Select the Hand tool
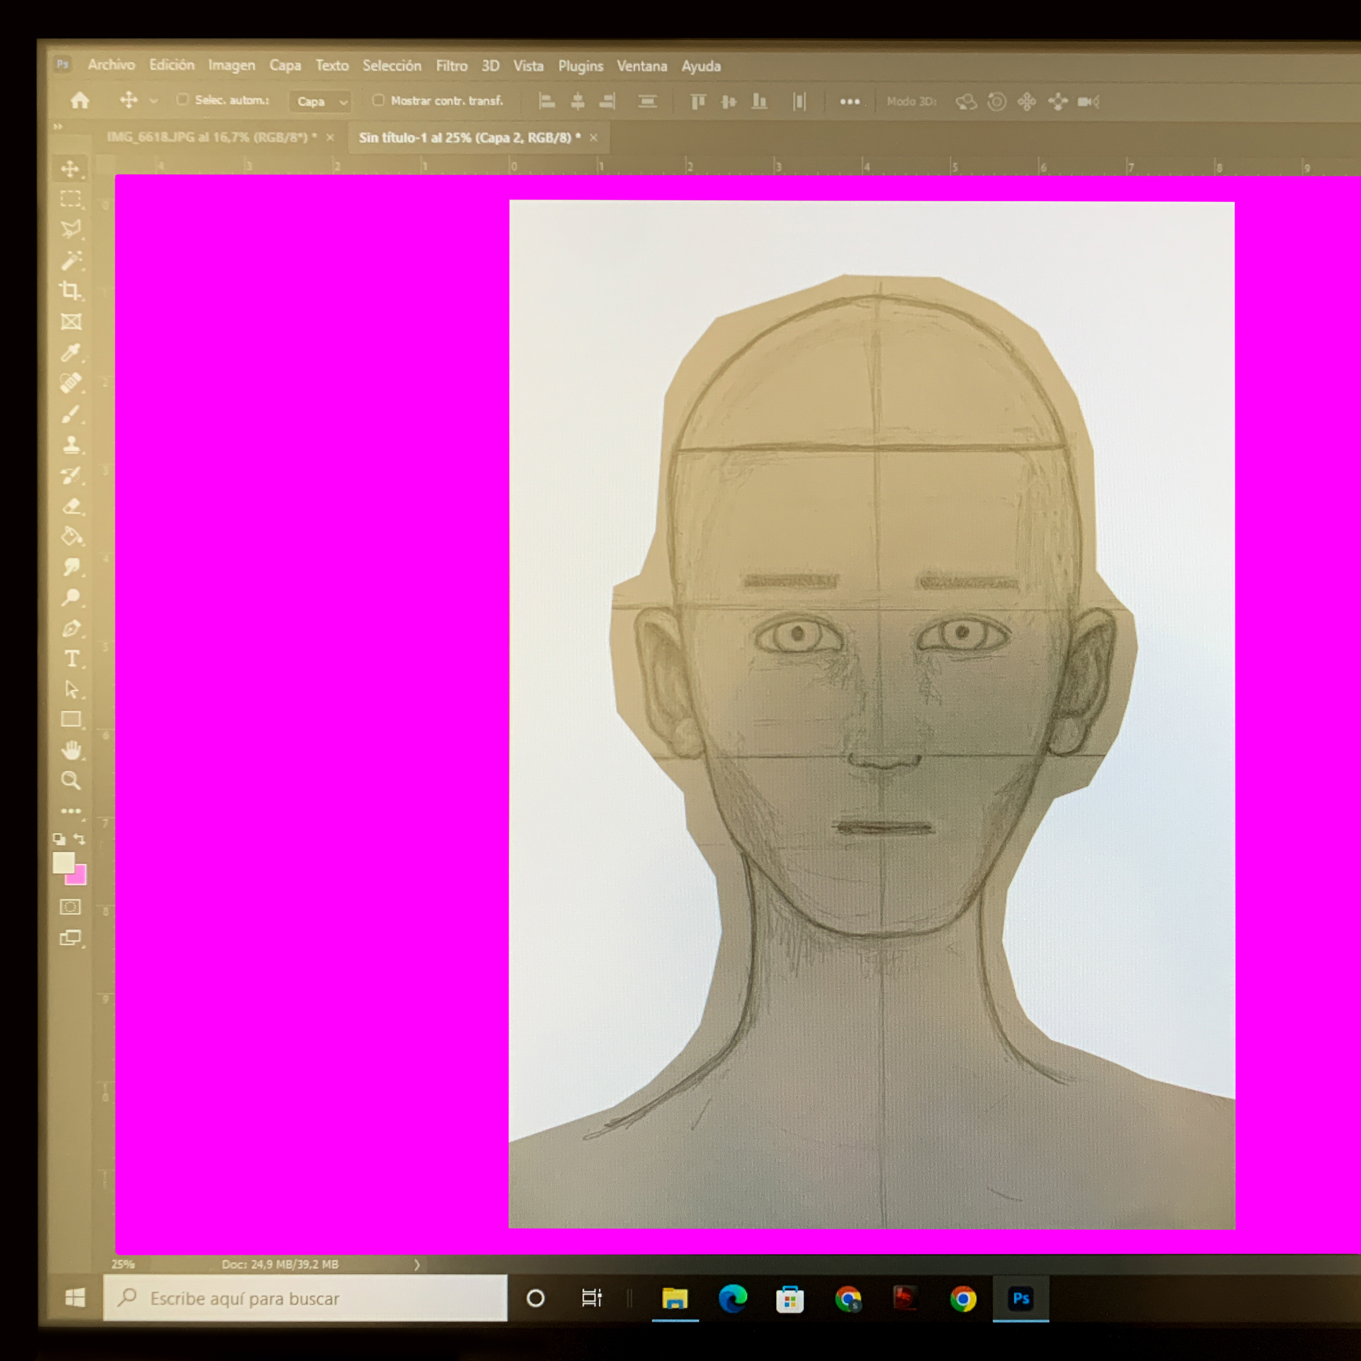 [71, 750]
